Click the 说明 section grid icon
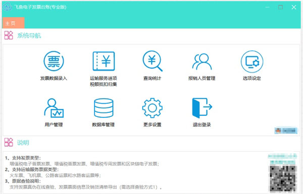303x194 pixels. [x=9, y=142]
